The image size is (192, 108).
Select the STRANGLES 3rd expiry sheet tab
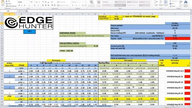pos(51,106)
